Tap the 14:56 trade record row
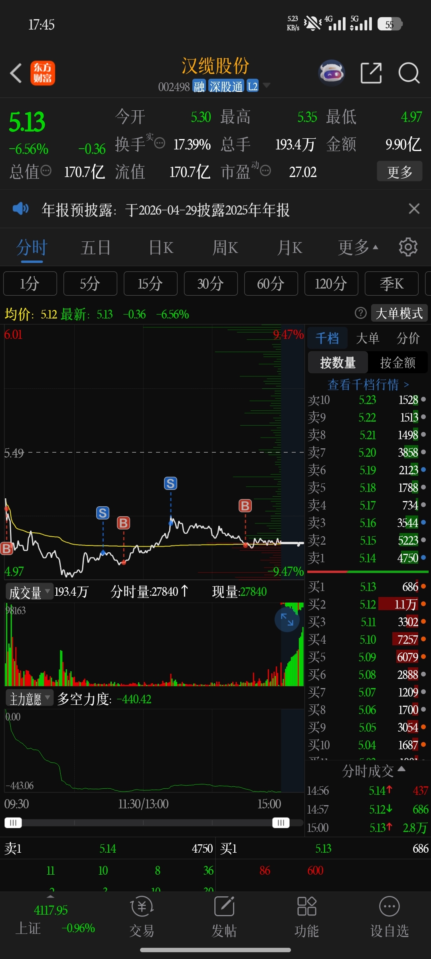 tap(367, 790)
